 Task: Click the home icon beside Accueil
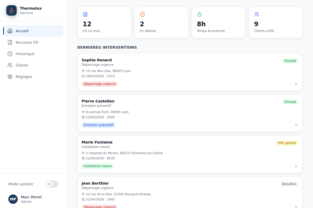[x=10, y=31]
